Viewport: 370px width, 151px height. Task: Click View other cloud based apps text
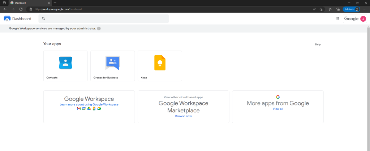183,97
